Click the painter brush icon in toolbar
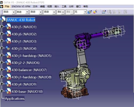Image resolution: width=134 pixels, height=107 pixels. coord(90,12)
